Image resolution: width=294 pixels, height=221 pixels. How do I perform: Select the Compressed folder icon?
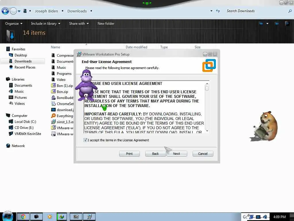coord(53,56)
